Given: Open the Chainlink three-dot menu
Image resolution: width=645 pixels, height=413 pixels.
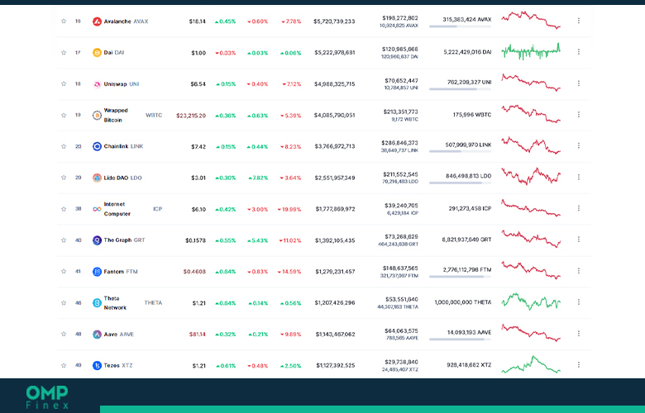Looking at the screenshot, I should pyautogui.click(x=578, y=146).
